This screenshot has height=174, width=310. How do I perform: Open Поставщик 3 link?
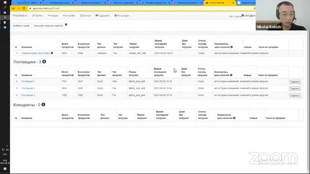[28, 95]
